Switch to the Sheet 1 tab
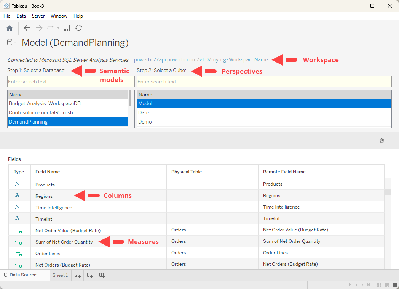The width and height of the screenshot is (399, 289). coord(60,275)
